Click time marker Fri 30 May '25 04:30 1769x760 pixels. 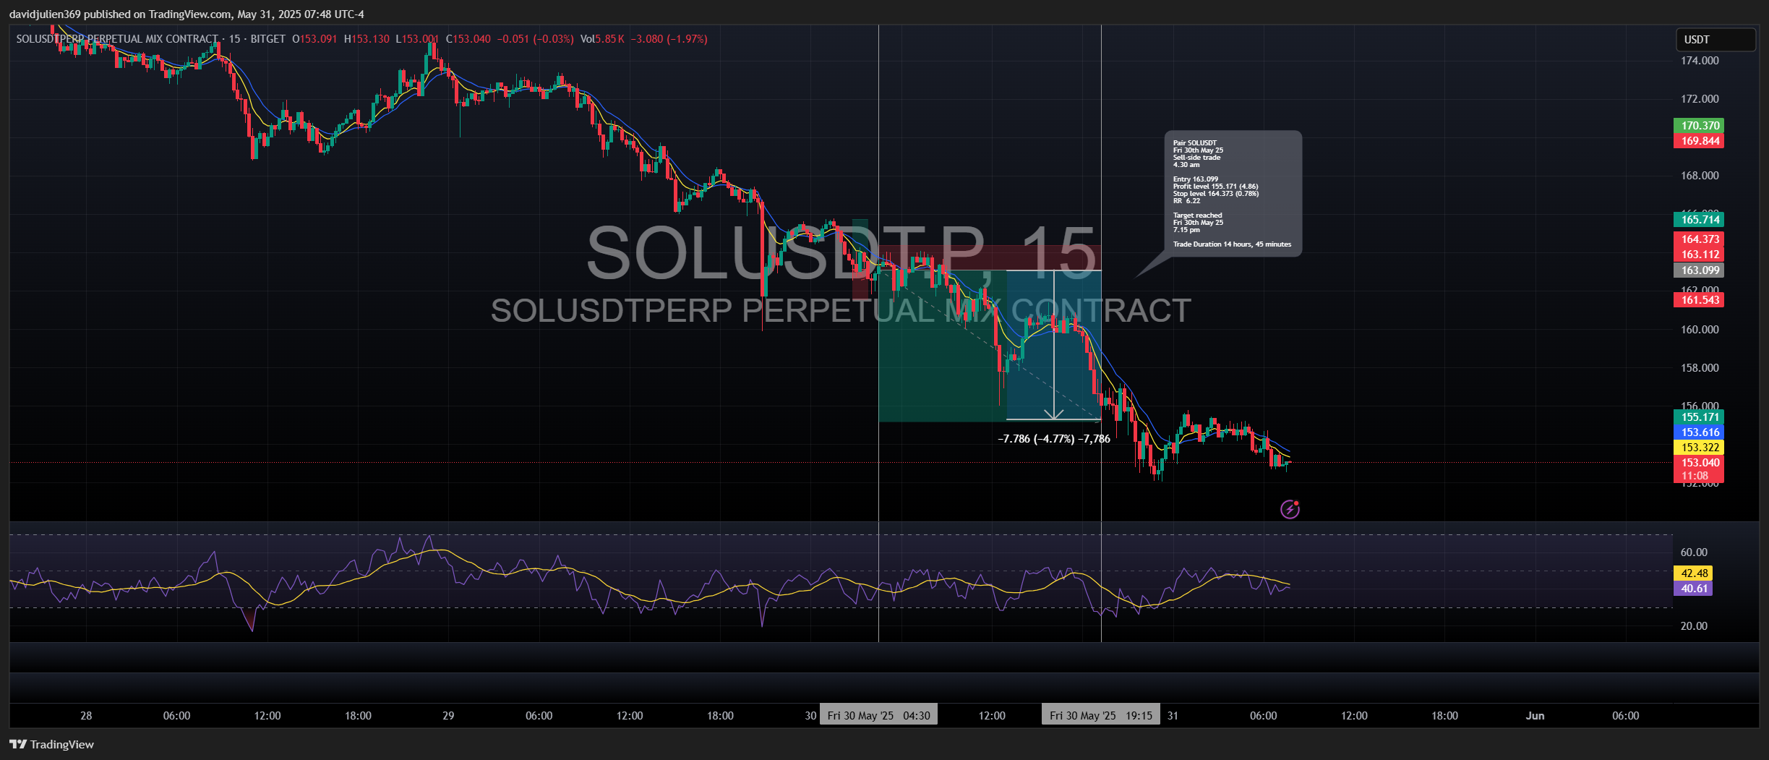point(878,715)
